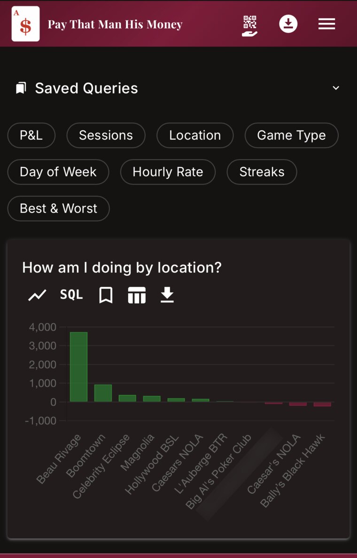Click the Boomtown bar in chart
This screenshot has width=357, height=558.
point(103,393)
